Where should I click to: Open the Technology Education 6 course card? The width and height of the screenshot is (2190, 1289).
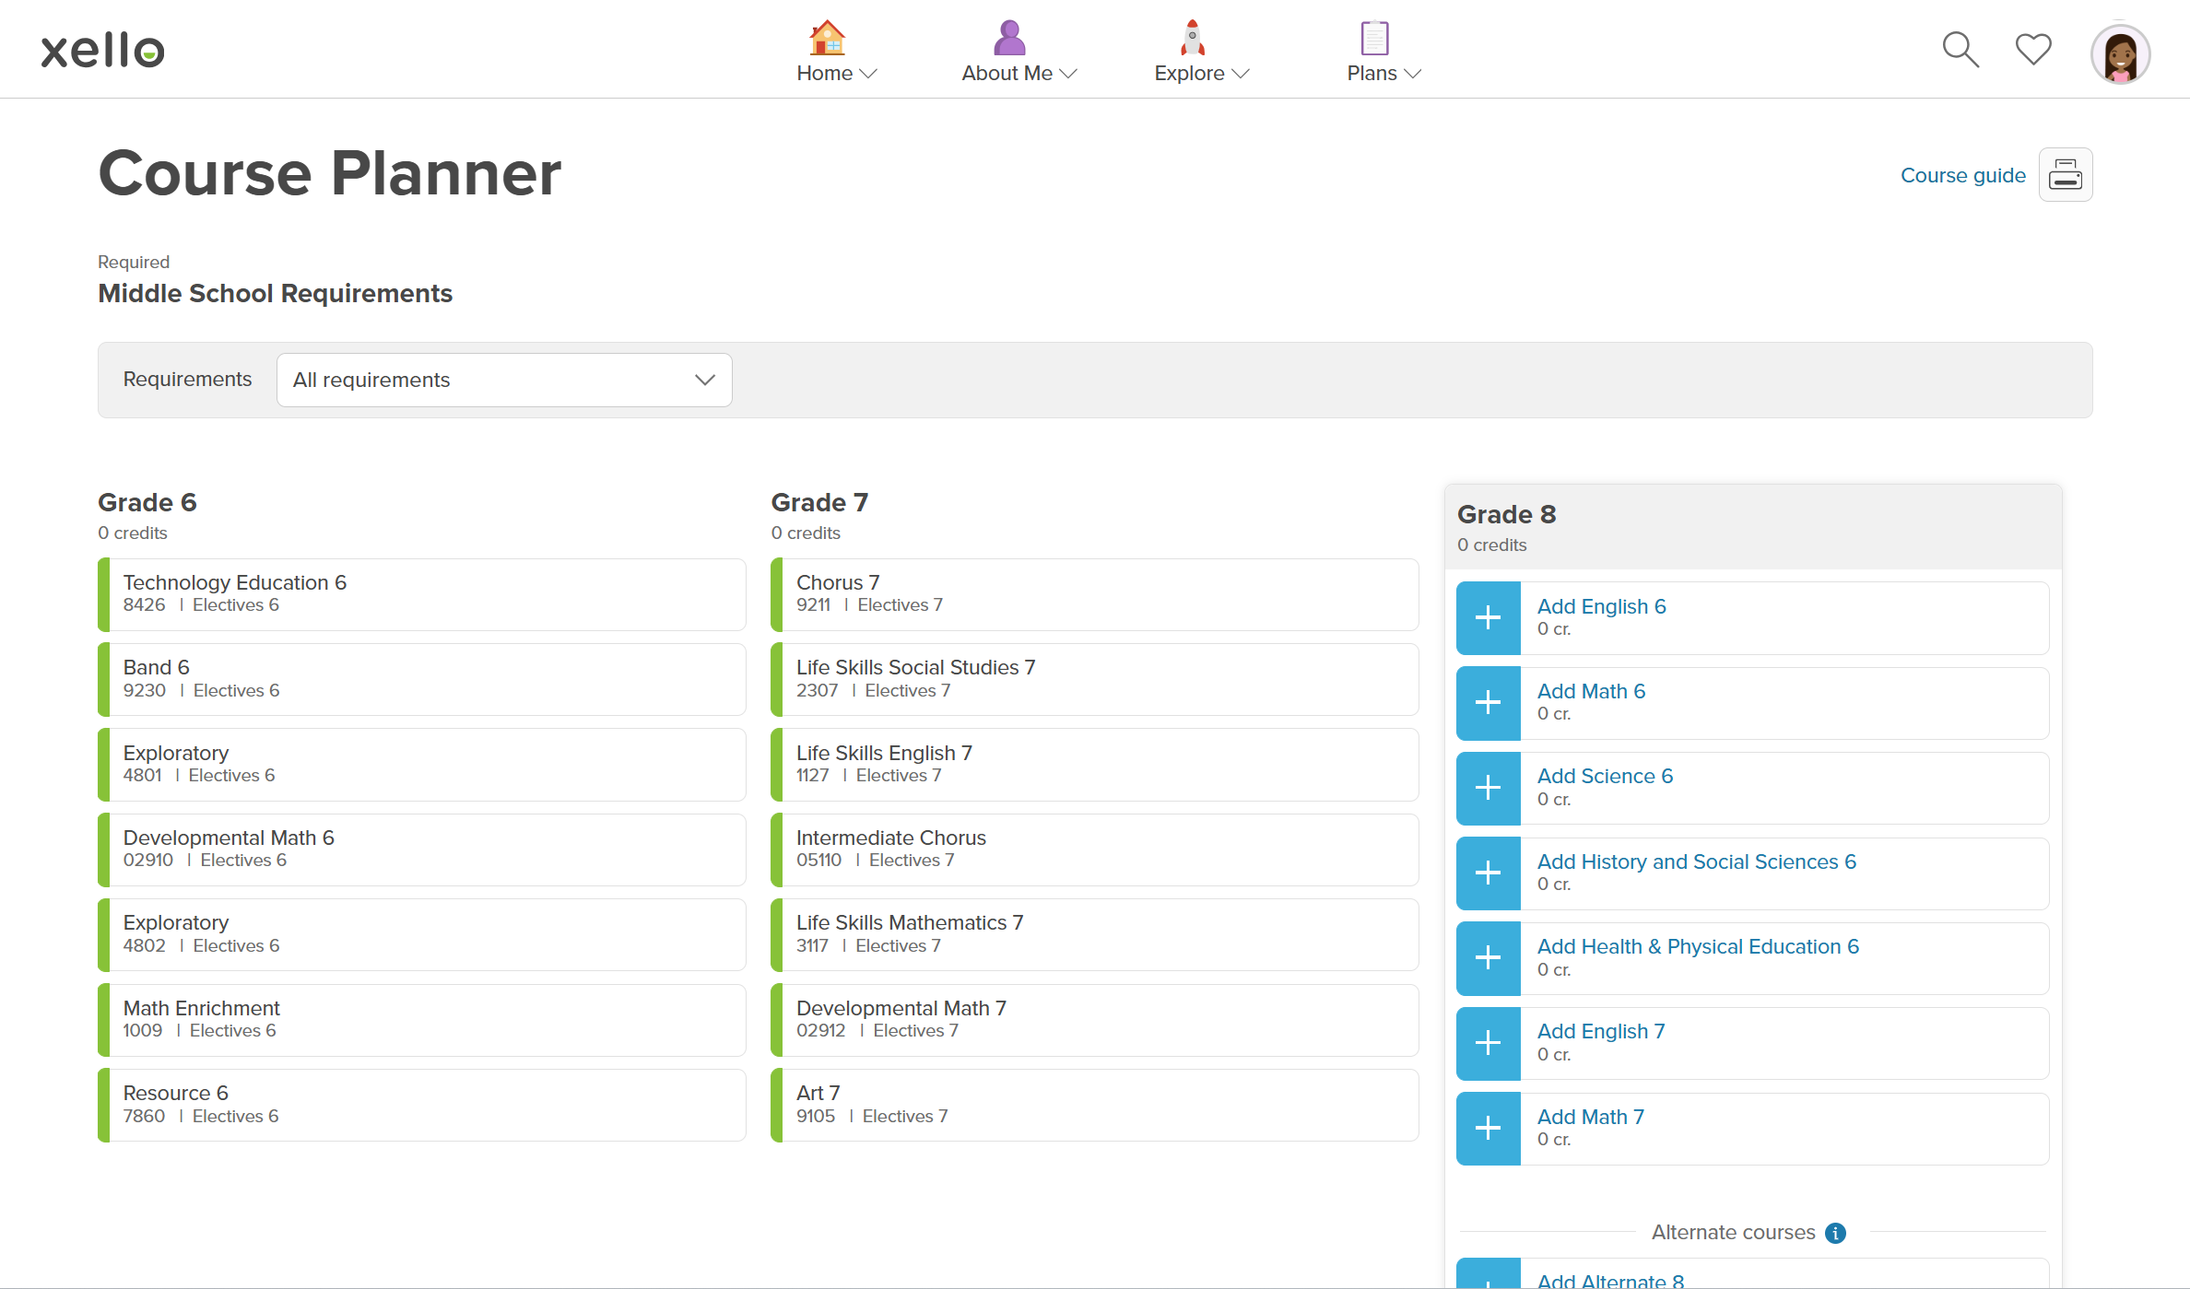422,594
